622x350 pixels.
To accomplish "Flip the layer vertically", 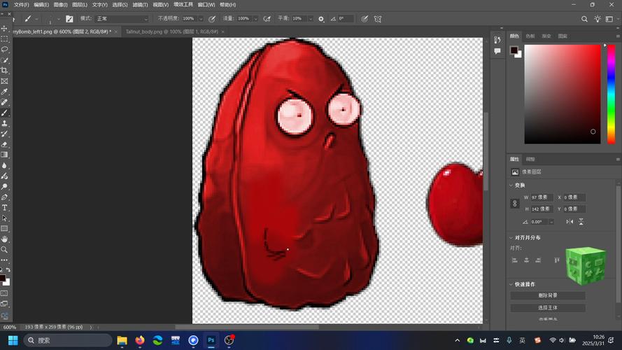I will click(581, 222).
